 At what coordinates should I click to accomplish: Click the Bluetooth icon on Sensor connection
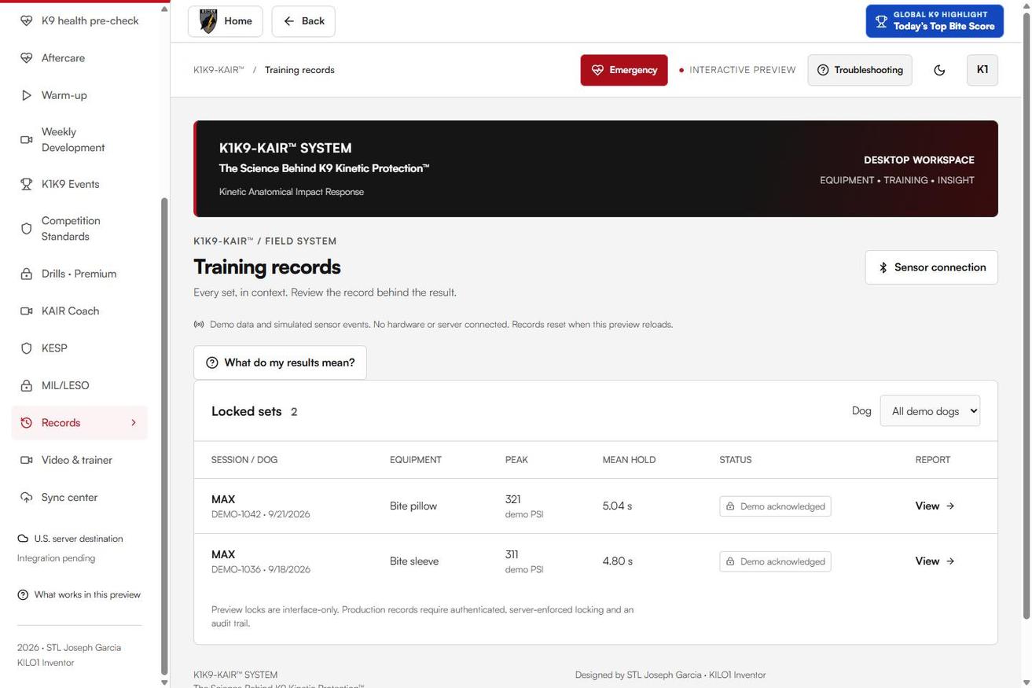click(883, 267)
